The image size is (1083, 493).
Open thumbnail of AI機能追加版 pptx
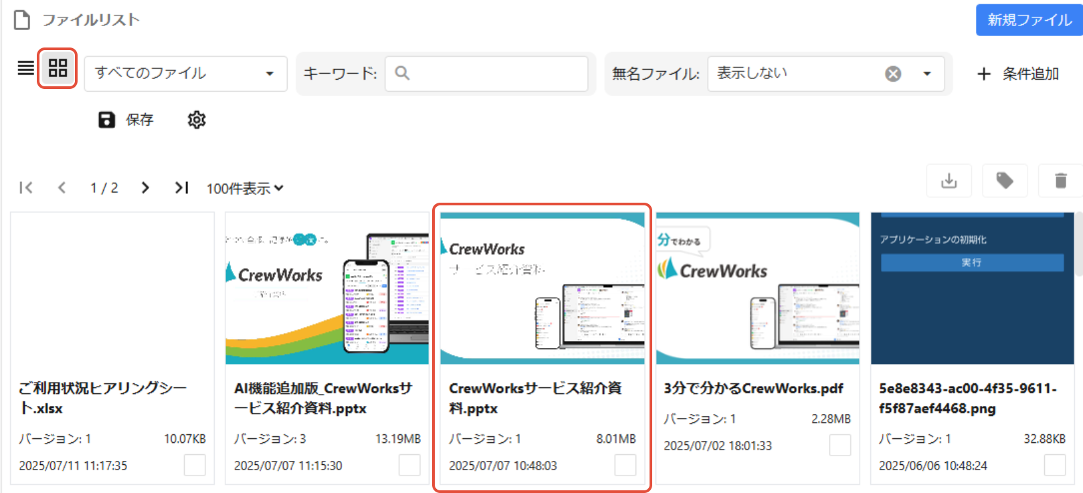coord(327,289)
